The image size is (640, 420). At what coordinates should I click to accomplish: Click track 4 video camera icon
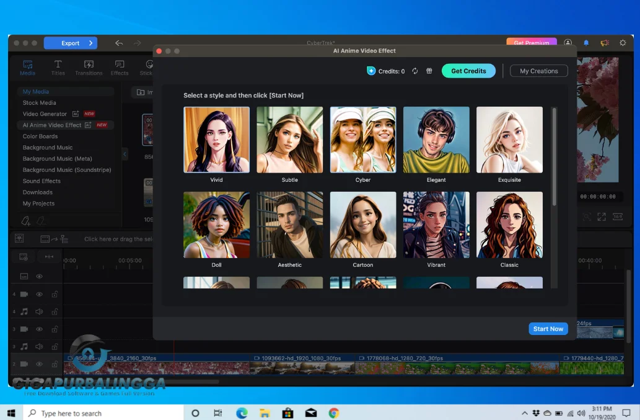(24, 294)
